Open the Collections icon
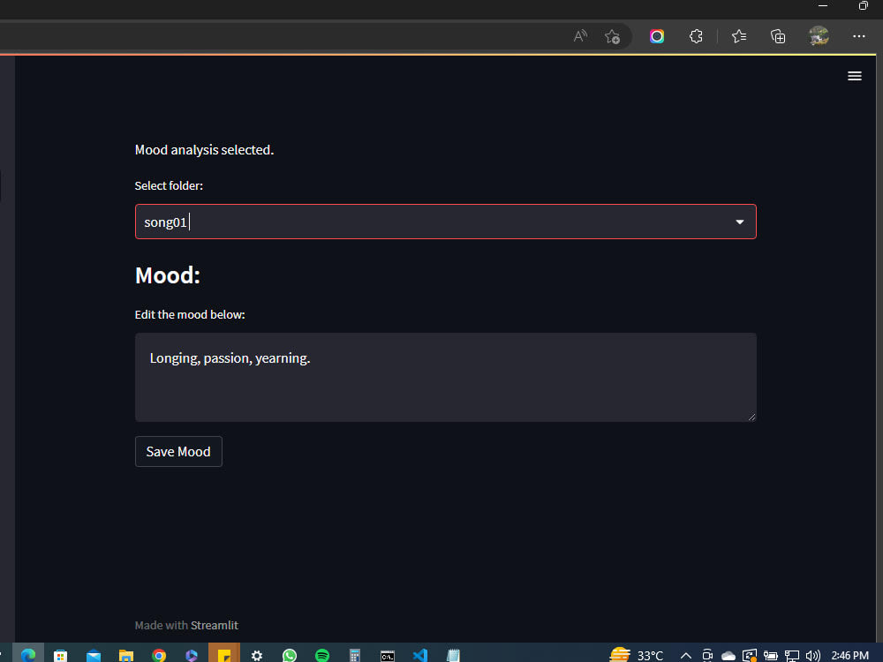 click(778, 36)
